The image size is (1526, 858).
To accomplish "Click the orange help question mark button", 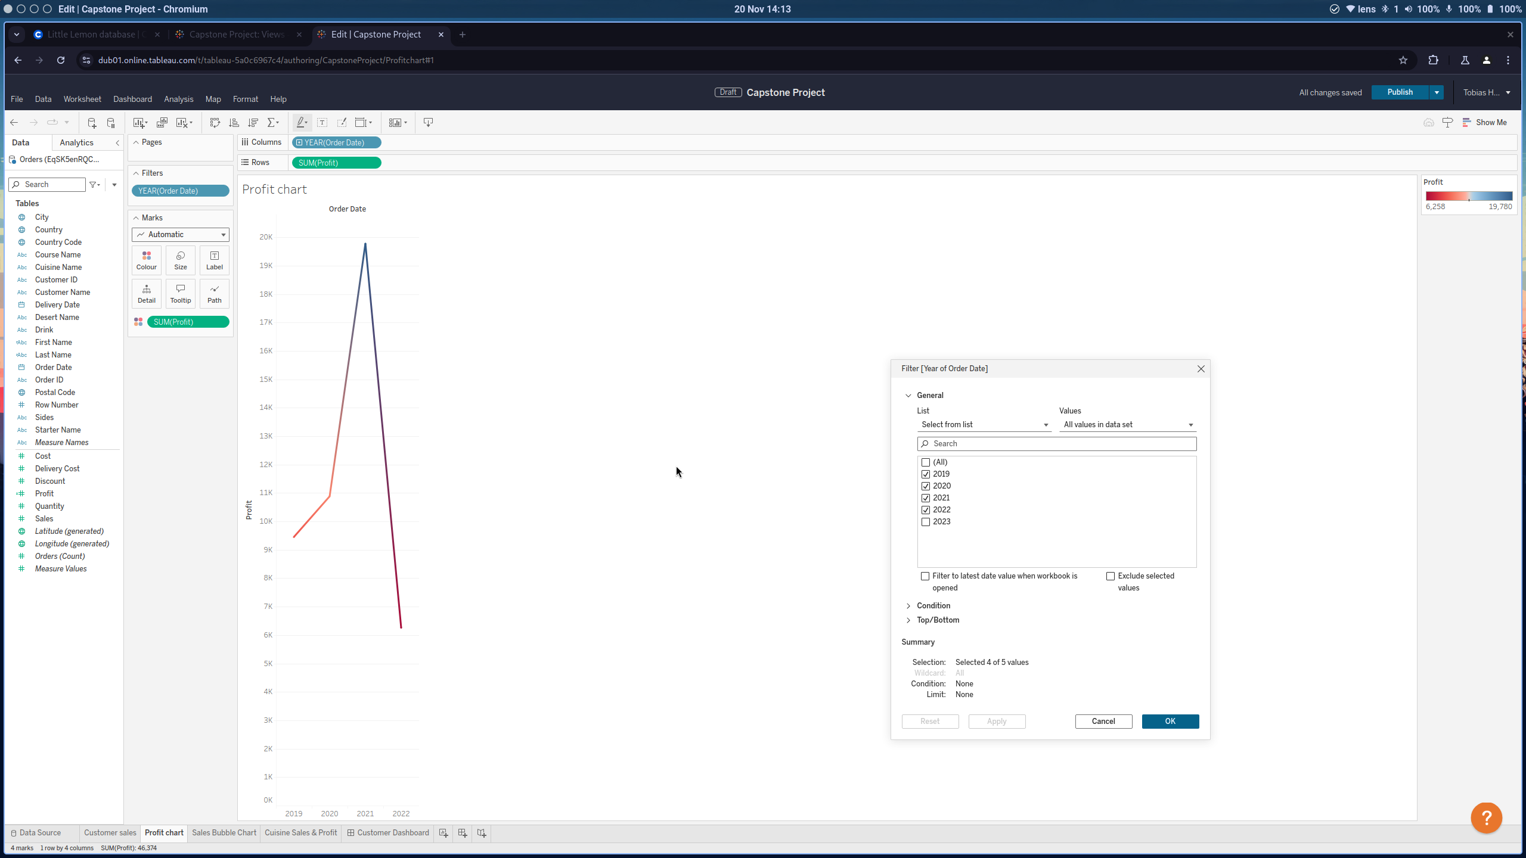I will [x=1485, y=817].
